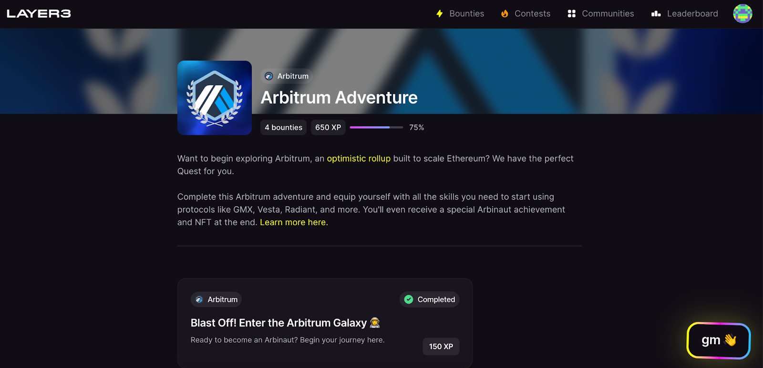Click the Arbitrum logo in header tag

[269, 76]
